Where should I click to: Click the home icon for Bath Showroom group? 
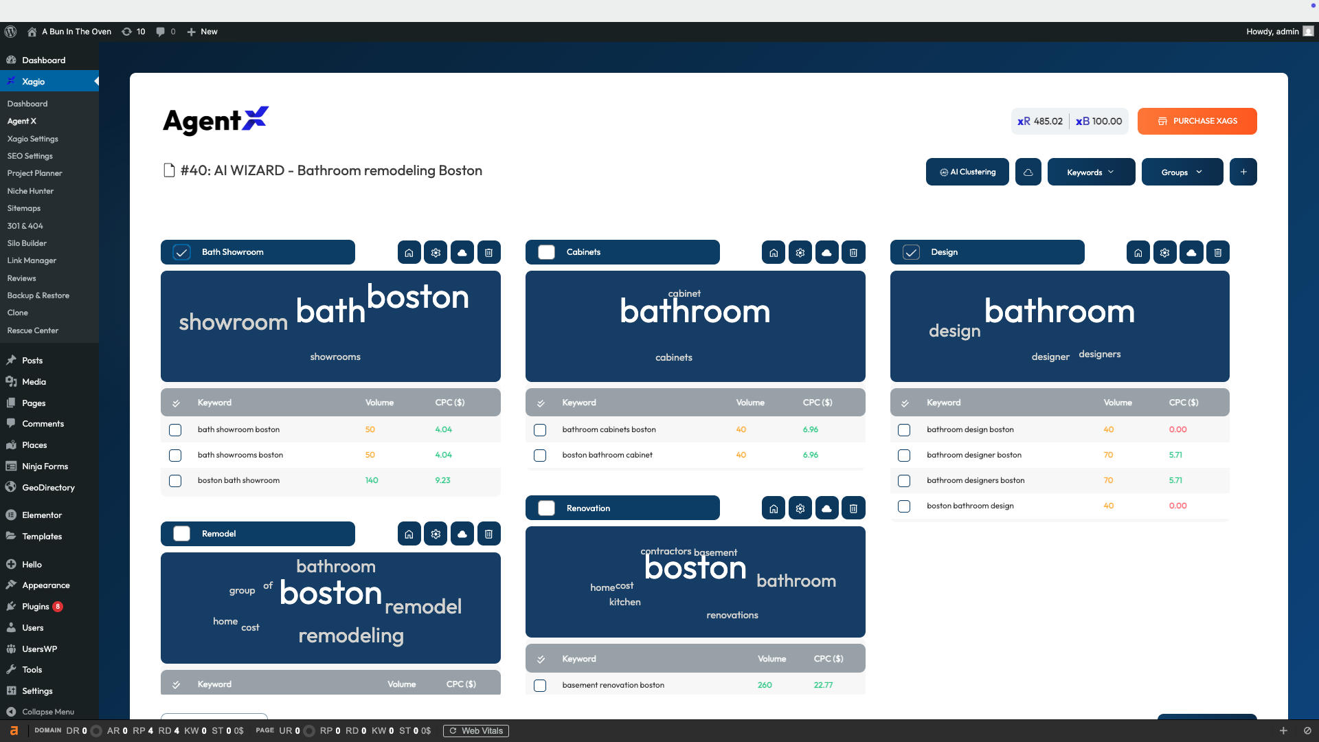pos(409,253)
